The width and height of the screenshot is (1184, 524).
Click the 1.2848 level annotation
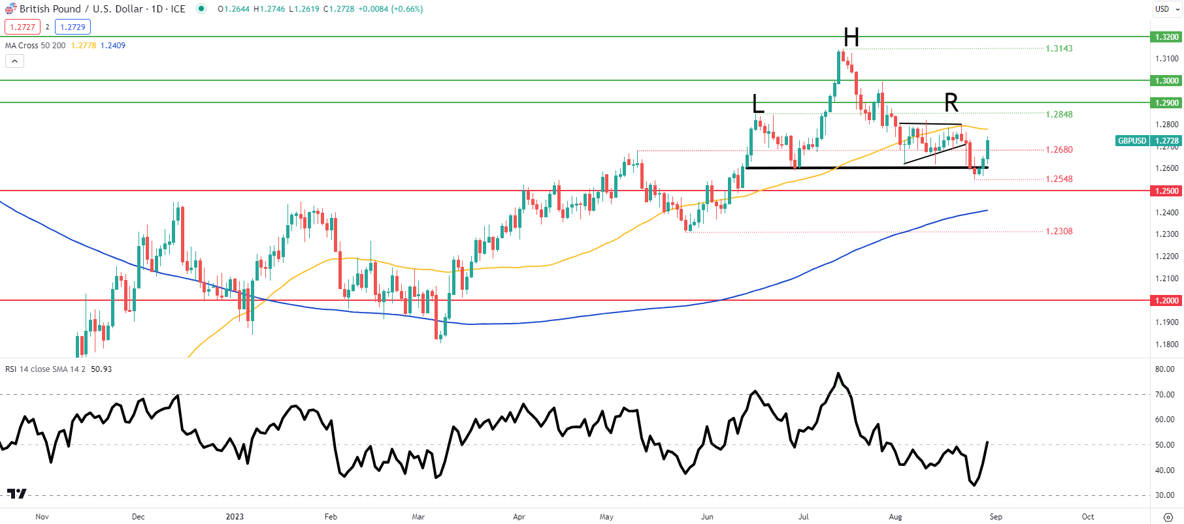coord(1059,114)
